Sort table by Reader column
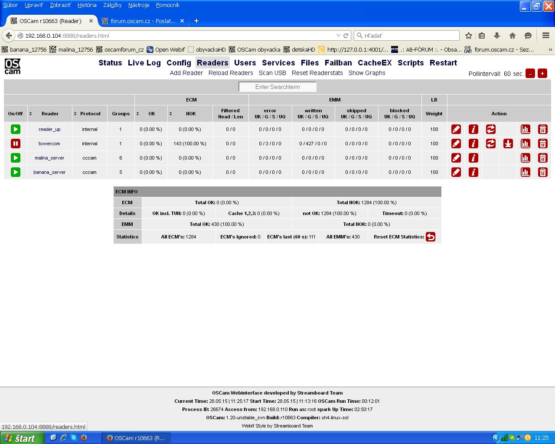This screenshot has height=444, width=555. [x=50, y=114]
